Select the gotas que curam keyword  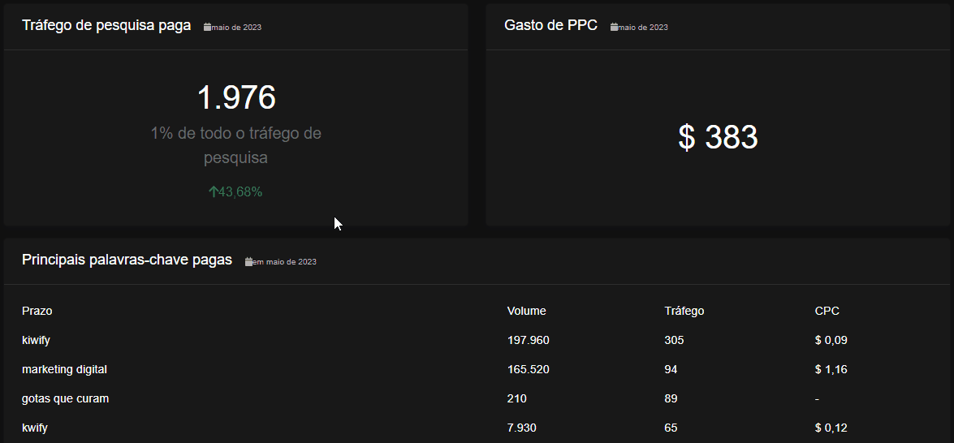point(65,398)
